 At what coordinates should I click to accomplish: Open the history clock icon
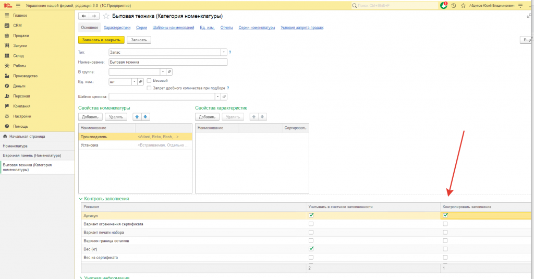click(x=454, y=5)
